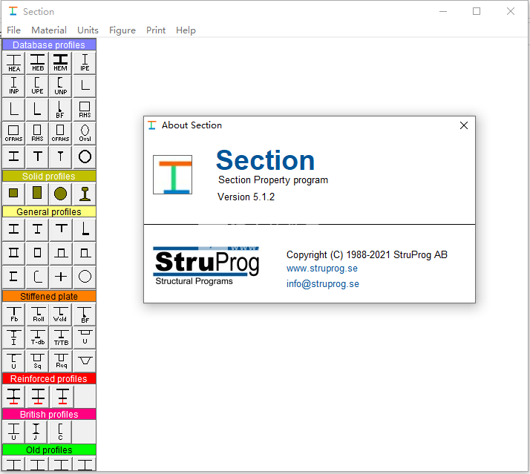The height and width of the screenshot is (474, 530).
Task: Choose the HEM heavy beam profile
Action: [x=61, y=63]
